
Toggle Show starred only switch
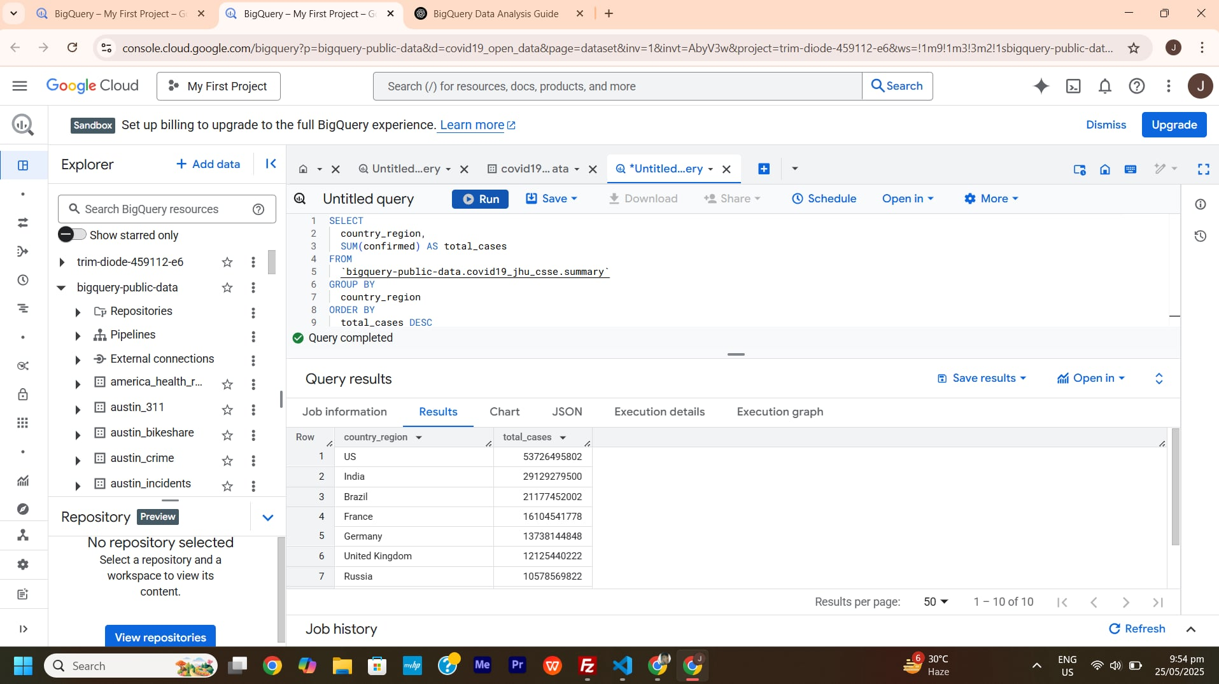pyautogui.click(x=72, y=235)
